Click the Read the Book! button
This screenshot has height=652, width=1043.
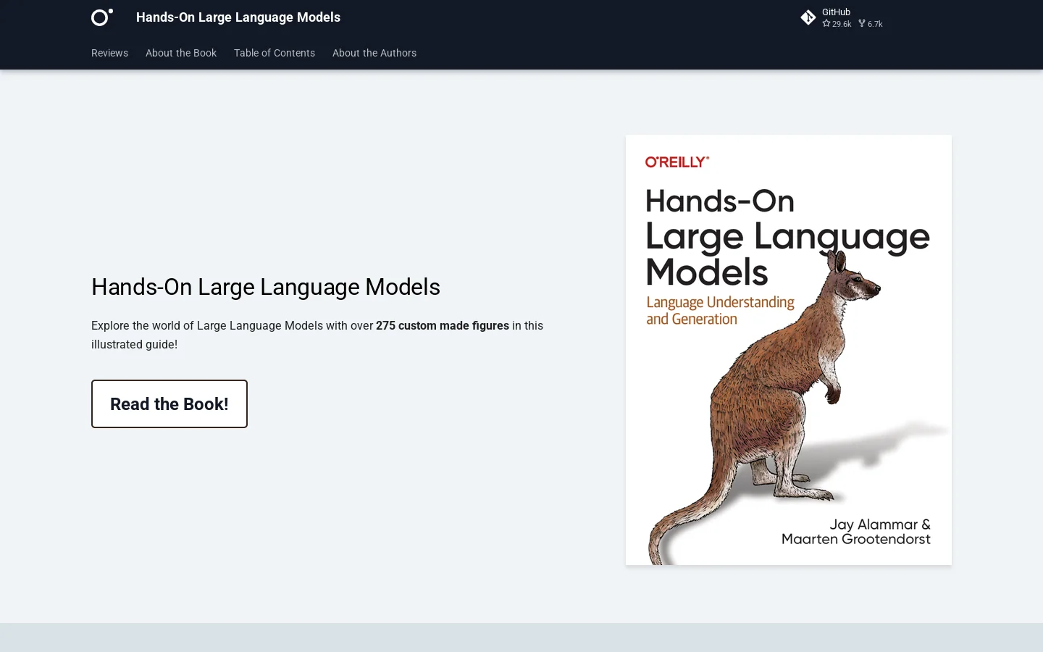point(169,404)
